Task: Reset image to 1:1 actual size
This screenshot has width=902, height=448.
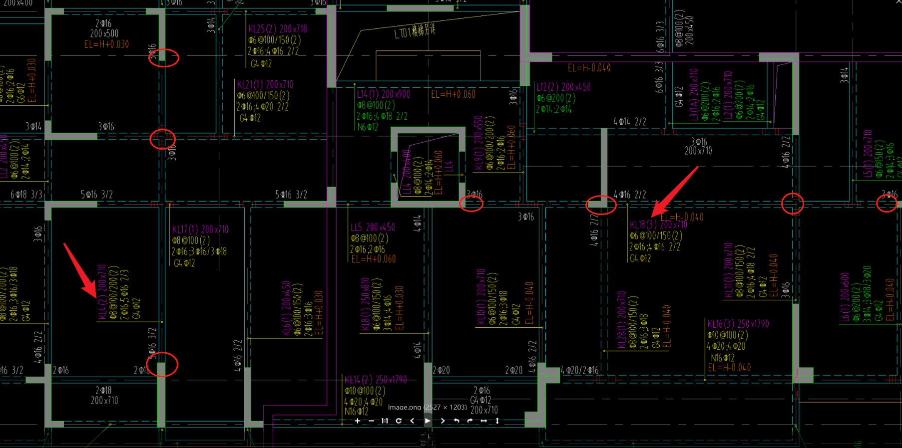Action: (385, 421)
